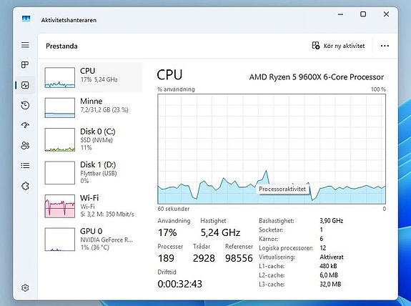The image size is (411, 306).
Task: Open the Users page icon
Action: tap(25, 145)
